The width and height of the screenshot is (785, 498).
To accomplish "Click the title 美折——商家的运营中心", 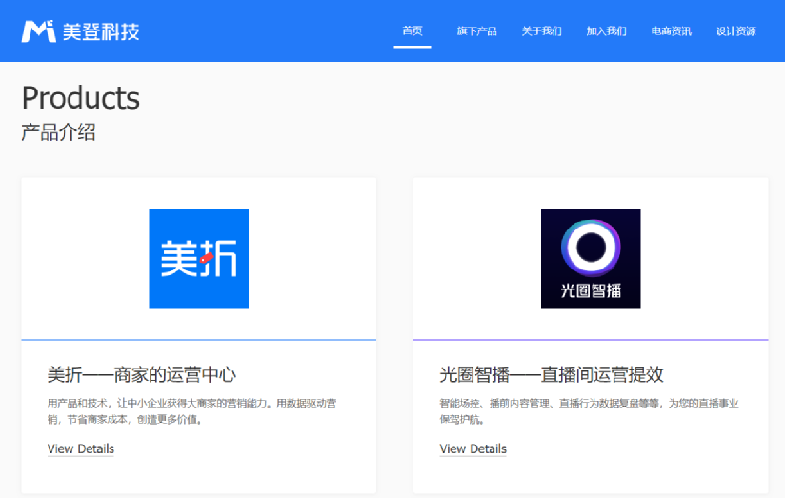I will [x=142, y=374].
